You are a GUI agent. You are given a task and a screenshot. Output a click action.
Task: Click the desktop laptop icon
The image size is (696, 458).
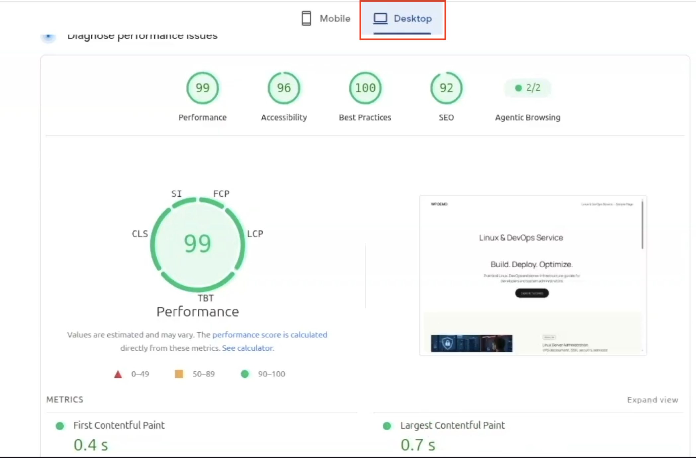point(380,18)
